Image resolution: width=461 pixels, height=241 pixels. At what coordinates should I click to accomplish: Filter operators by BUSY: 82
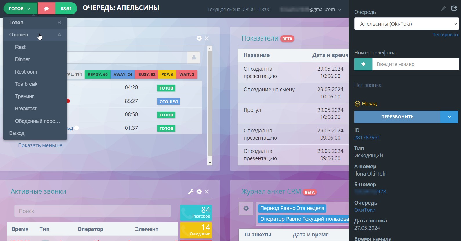147,74
